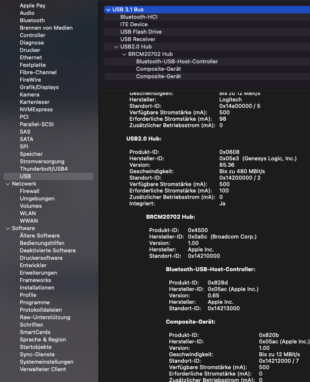Collapse the Netzwerk sidebar section
310x382 pixels.
click(x=8, y=184)
